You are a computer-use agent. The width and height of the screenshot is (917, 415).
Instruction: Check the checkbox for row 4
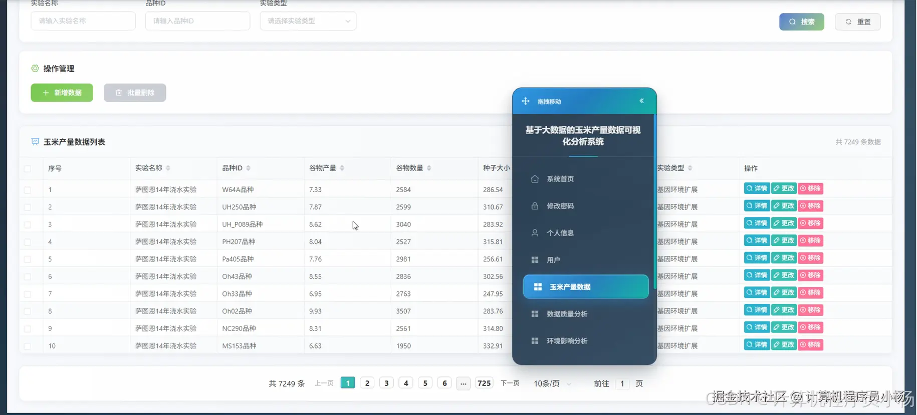(28, 242)
